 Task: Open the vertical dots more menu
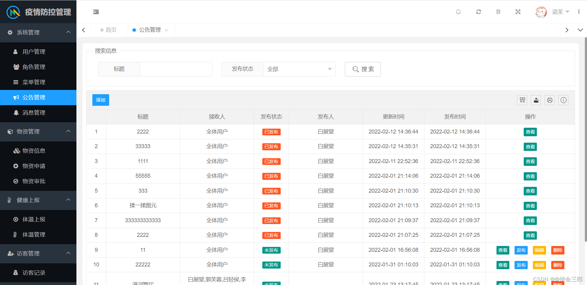(579, 12)
